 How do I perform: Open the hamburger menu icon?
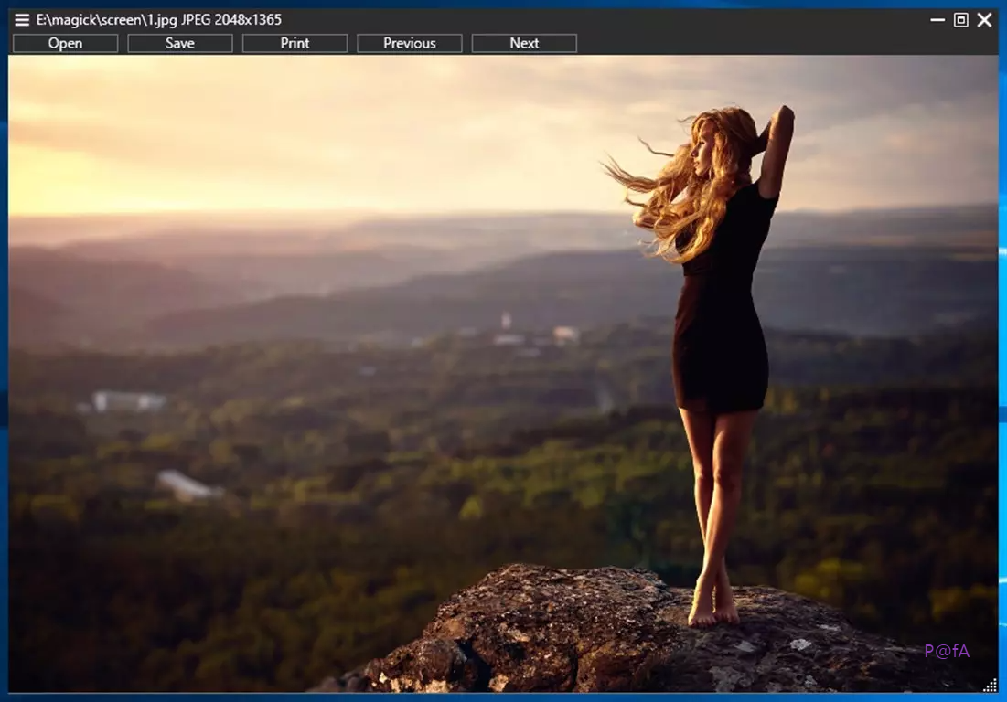20,19
